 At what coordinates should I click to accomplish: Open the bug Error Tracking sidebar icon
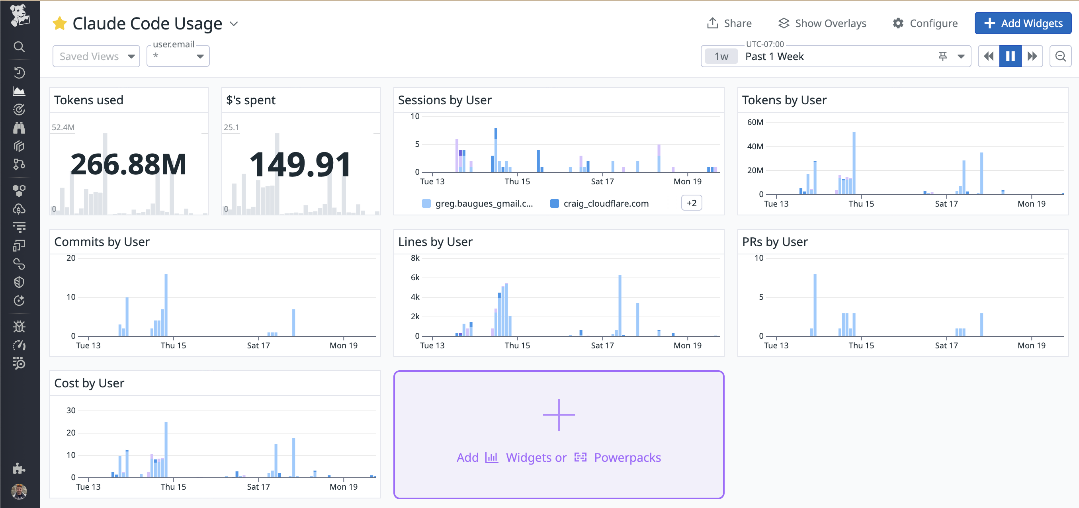[19, 327]
